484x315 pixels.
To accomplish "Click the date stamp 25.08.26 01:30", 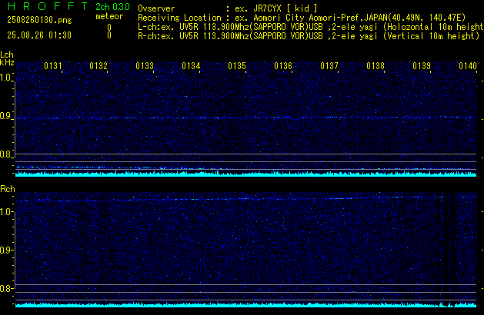I will 39,35.
